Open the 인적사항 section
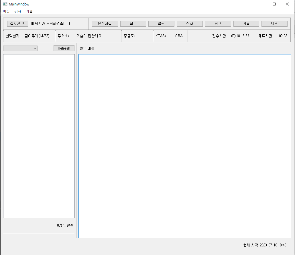Screen dimensions: 295x255 tap(105, 24)
